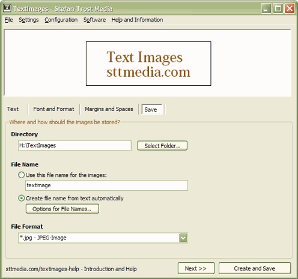Maximize the TextImages window
The image size is (298, 279).
pyautogui.click(x=278, y=8)
